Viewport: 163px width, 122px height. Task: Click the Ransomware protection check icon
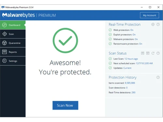pyautogui.click(x=110, y=44)
